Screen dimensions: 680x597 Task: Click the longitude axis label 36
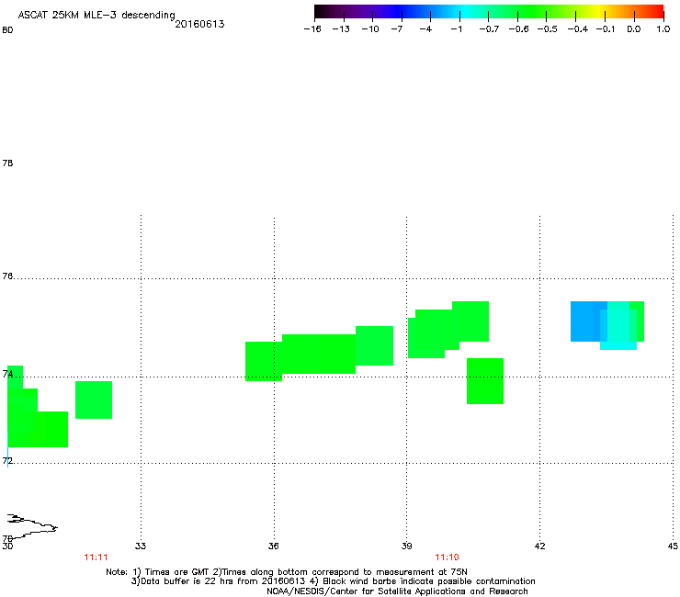[x=273, y=546]
